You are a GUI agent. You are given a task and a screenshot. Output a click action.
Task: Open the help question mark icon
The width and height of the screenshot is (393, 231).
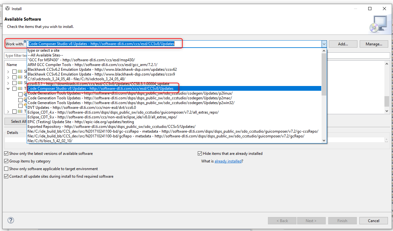coord(11,220)
